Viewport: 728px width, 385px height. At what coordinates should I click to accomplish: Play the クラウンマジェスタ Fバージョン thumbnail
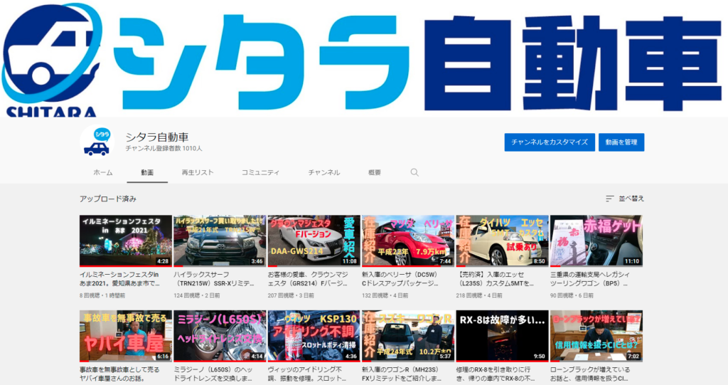pyautogui.click(x=314, y=241)
